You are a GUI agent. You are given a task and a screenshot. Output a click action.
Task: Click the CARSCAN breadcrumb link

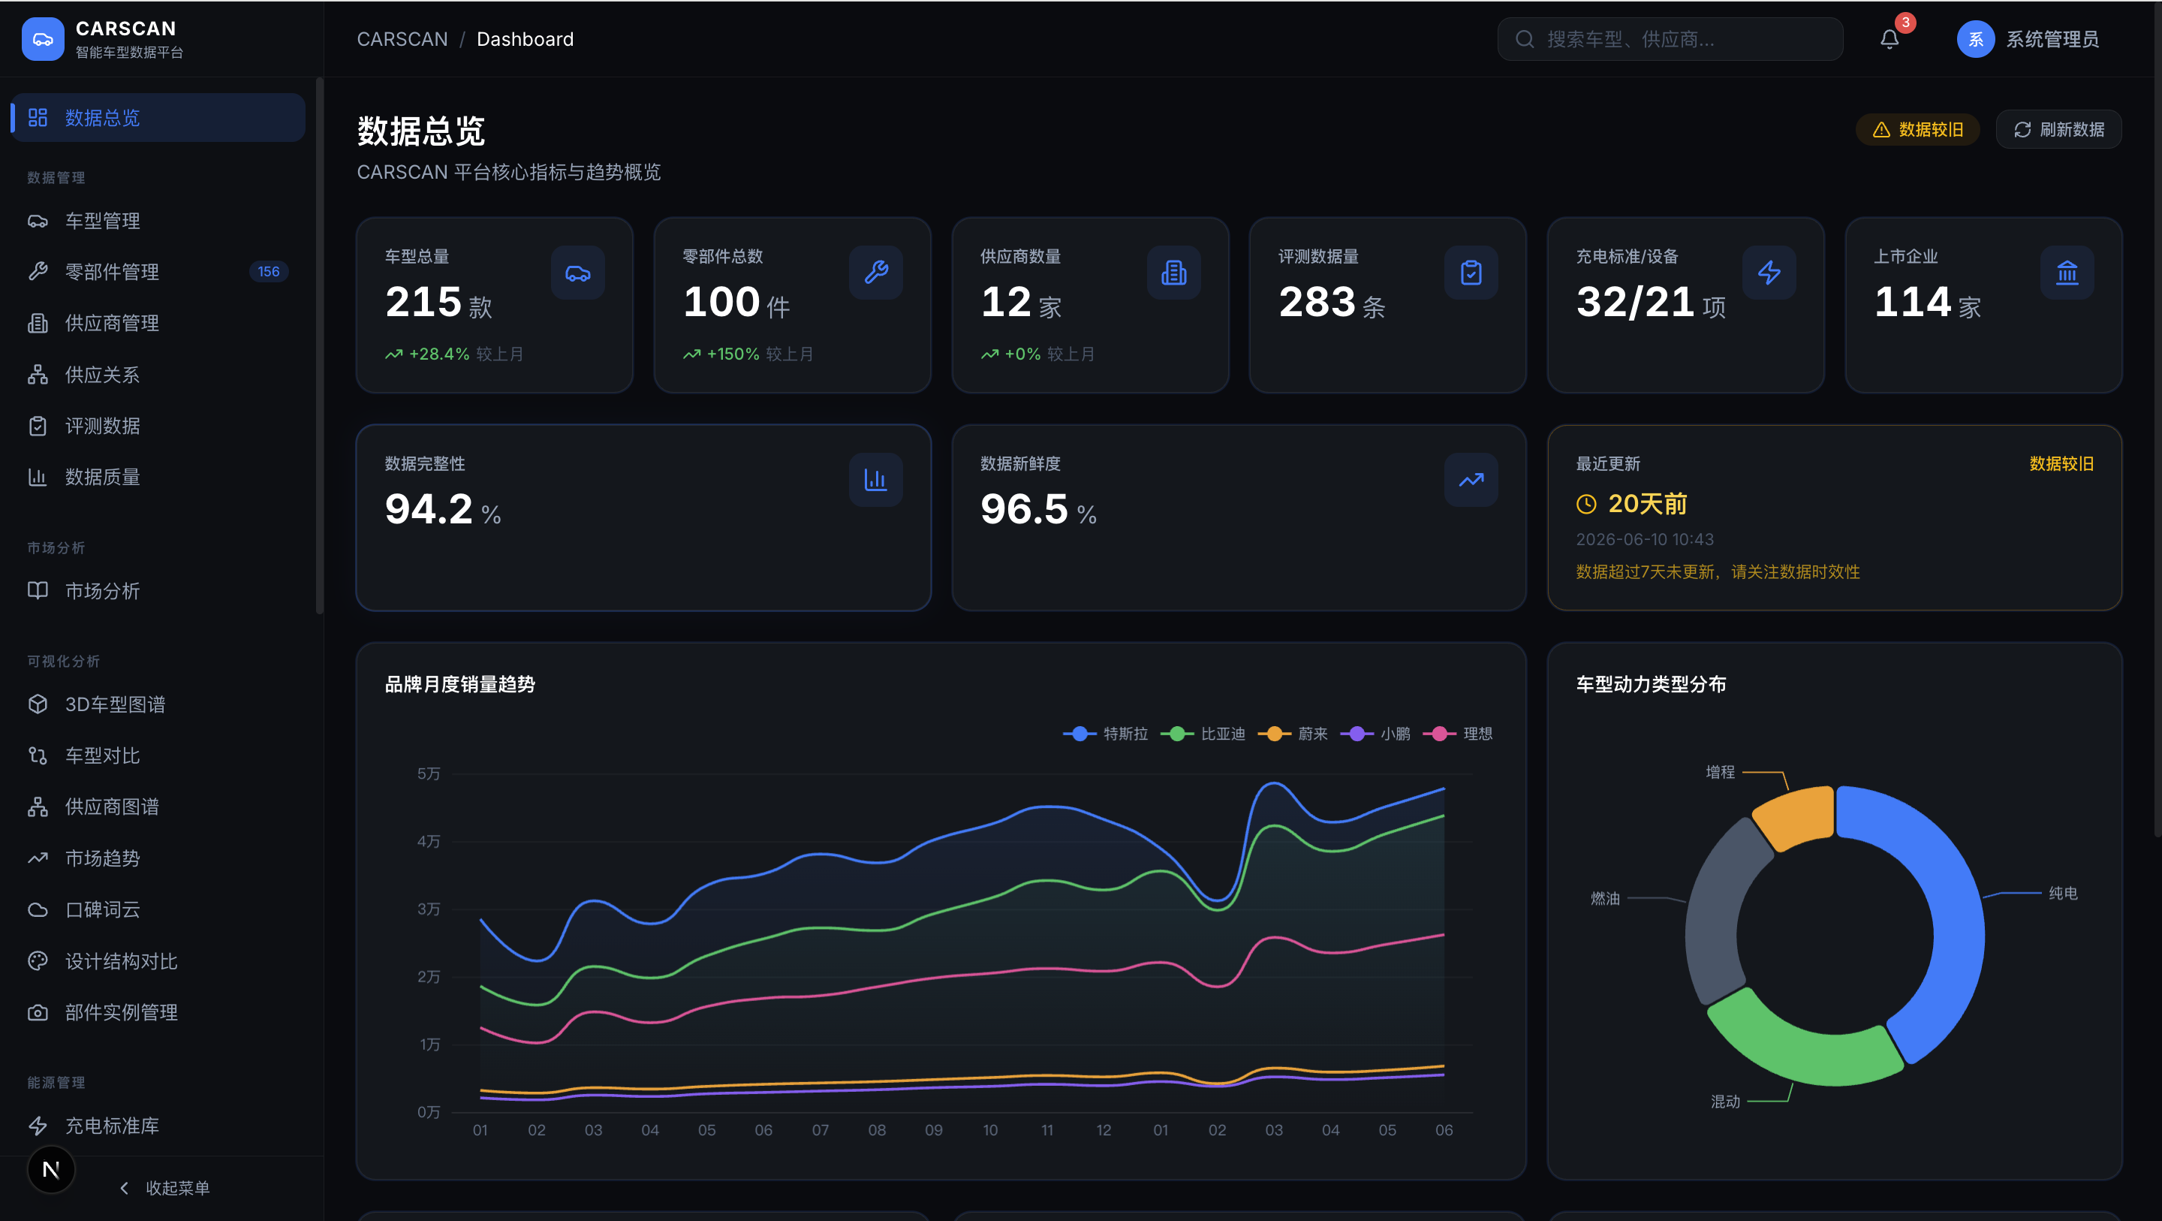coord(402,40)
